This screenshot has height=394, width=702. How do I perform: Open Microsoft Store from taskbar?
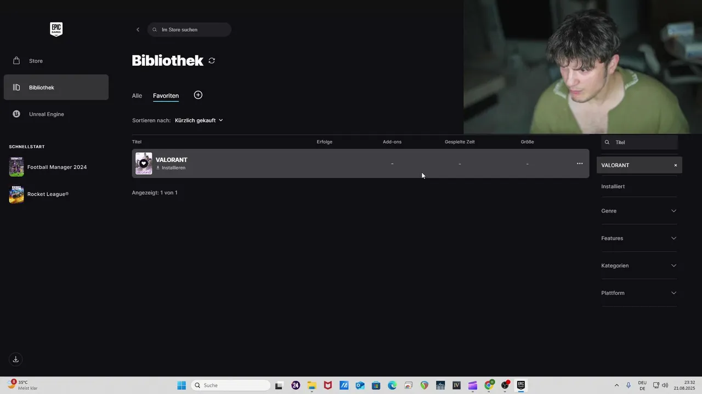click(x=376, y=385)
